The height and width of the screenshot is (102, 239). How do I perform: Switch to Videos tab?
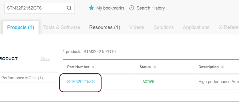pyautogui.click(x=137, y=27)
